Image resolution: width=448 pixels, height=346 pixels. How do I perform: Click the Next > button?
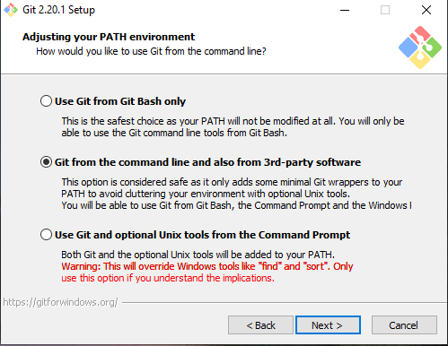(328, 324)
